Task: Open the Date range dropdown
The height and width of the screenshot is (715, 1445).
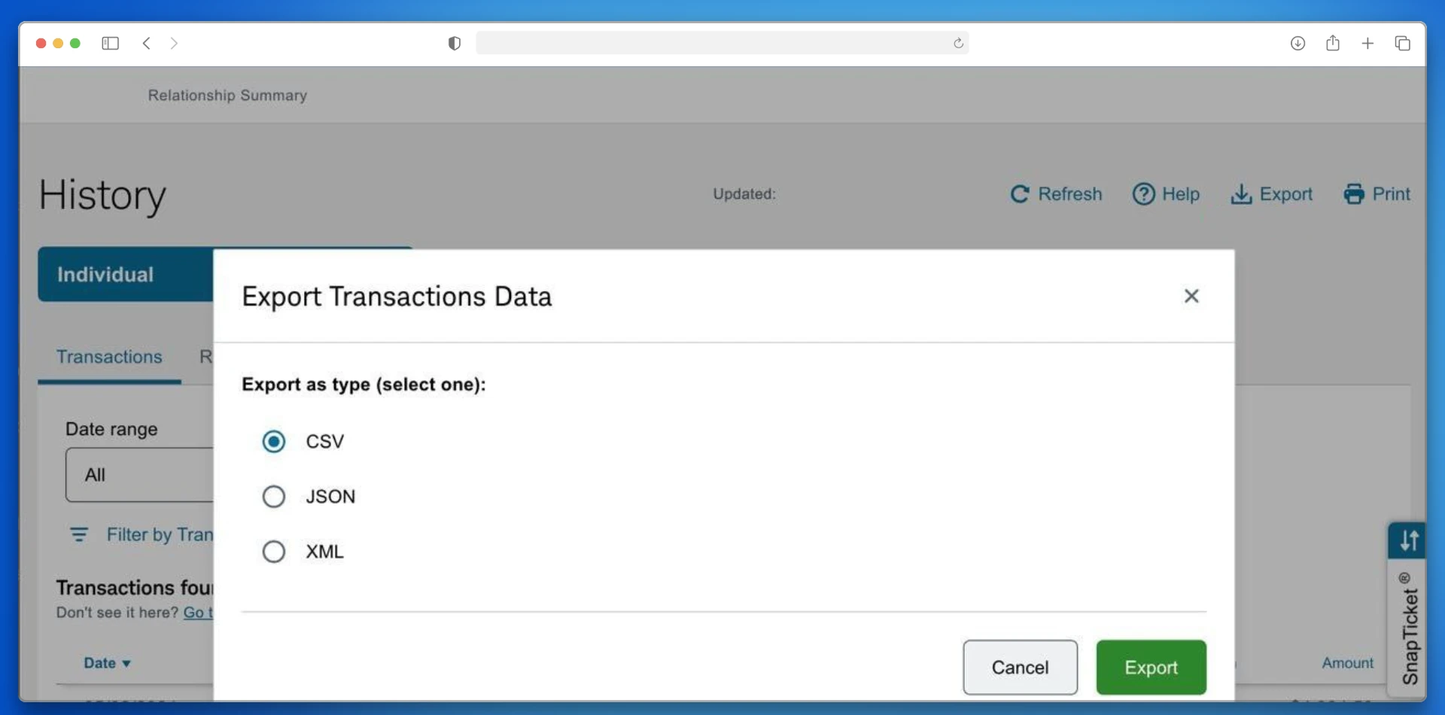Action: click(x=140, y=475)
